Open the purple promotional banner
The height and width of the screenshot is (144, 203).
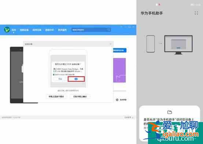click(119, 70)
